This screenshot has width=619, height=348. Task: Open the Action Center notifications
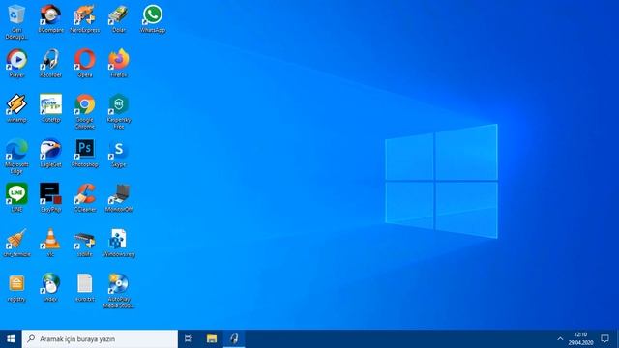[x=604, y=338]
